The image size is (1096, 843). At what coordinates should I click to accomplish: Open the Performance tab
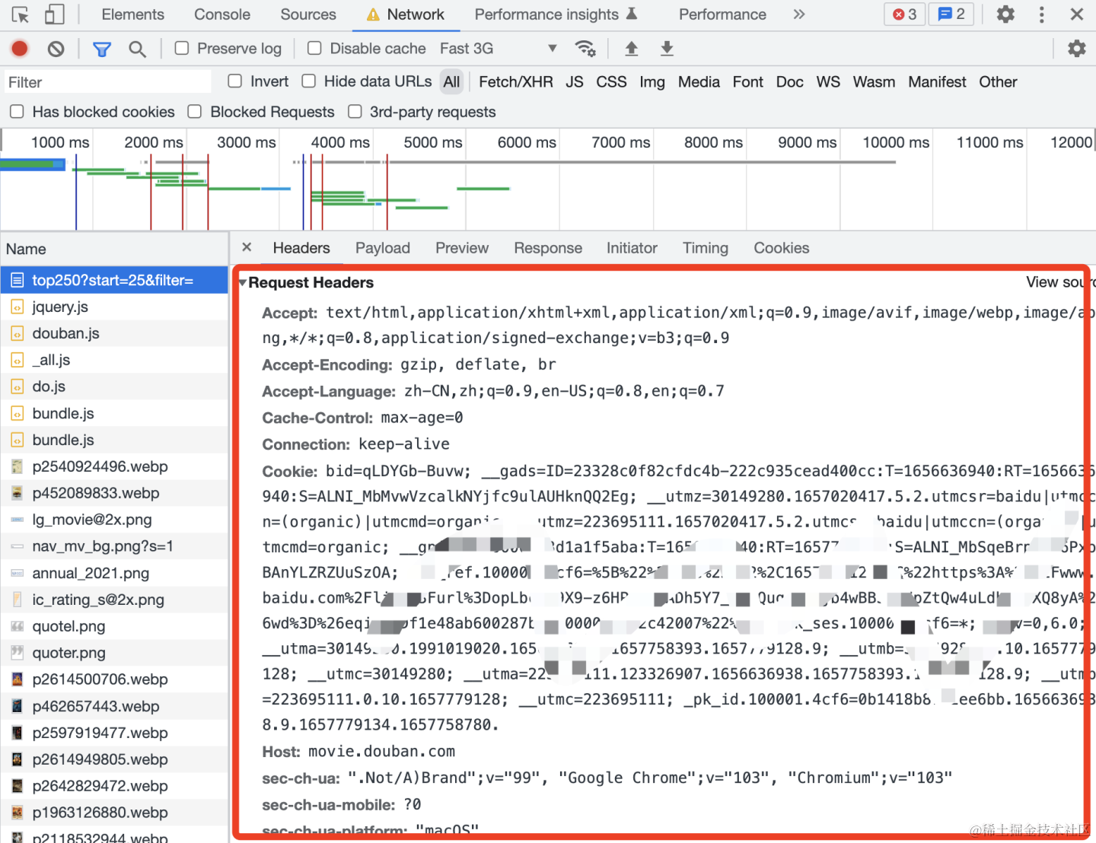pos(722,14)
